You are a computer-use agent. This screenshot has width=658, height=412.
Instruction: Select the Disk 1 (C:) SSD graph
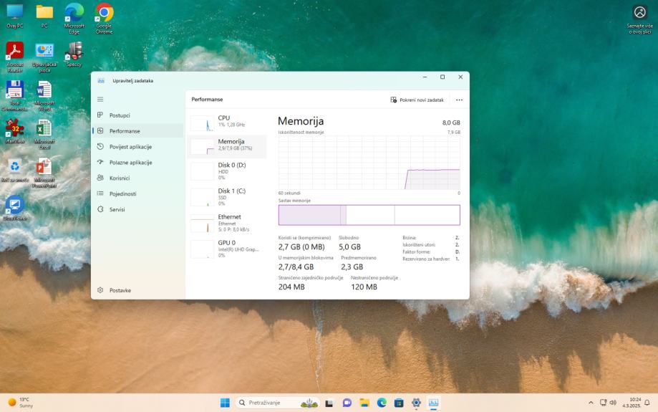point(226,196)
